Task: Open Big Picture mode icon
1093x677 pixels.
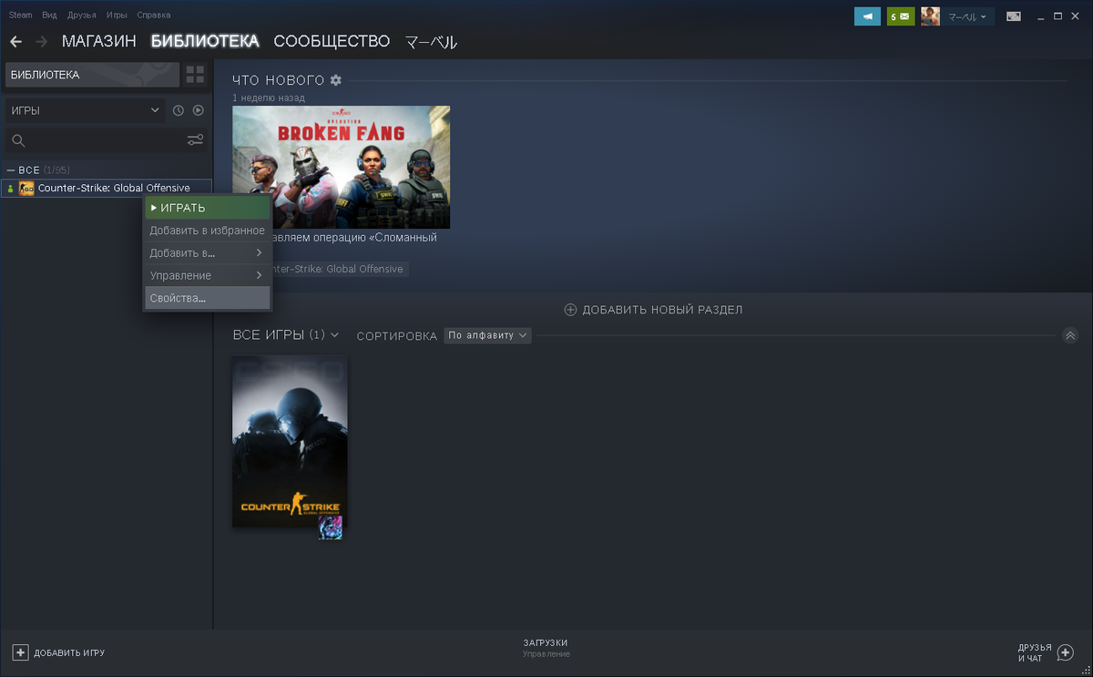Action: tap(1013, 16)
